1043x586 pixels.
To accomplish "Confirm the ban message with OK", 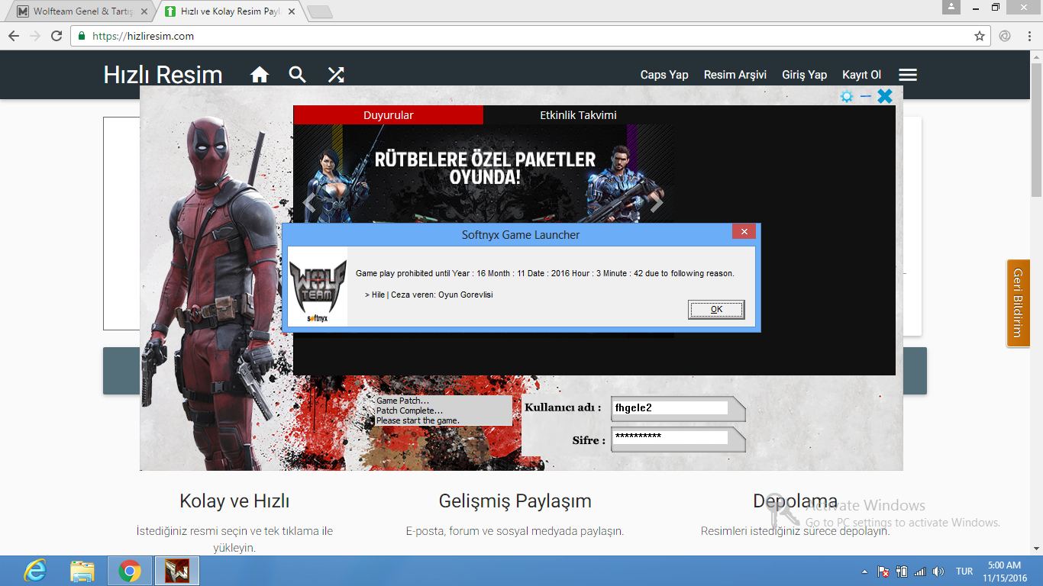I will pos(716,309).
